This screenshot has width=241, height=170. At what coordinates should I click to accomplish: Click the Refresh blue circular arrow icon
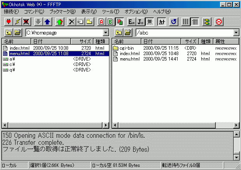tap(174, 22)
